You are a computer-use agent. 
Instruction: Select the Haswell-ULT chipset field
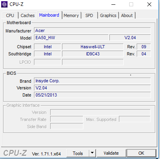(93, 47)
